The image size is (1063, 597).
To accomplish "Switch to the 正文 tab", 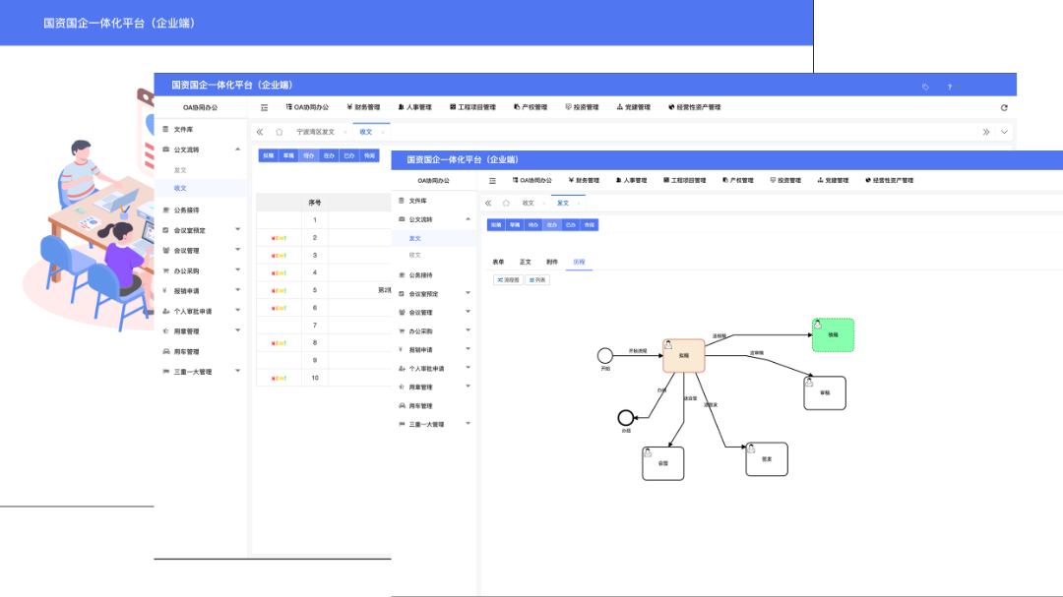I will 526,262.
